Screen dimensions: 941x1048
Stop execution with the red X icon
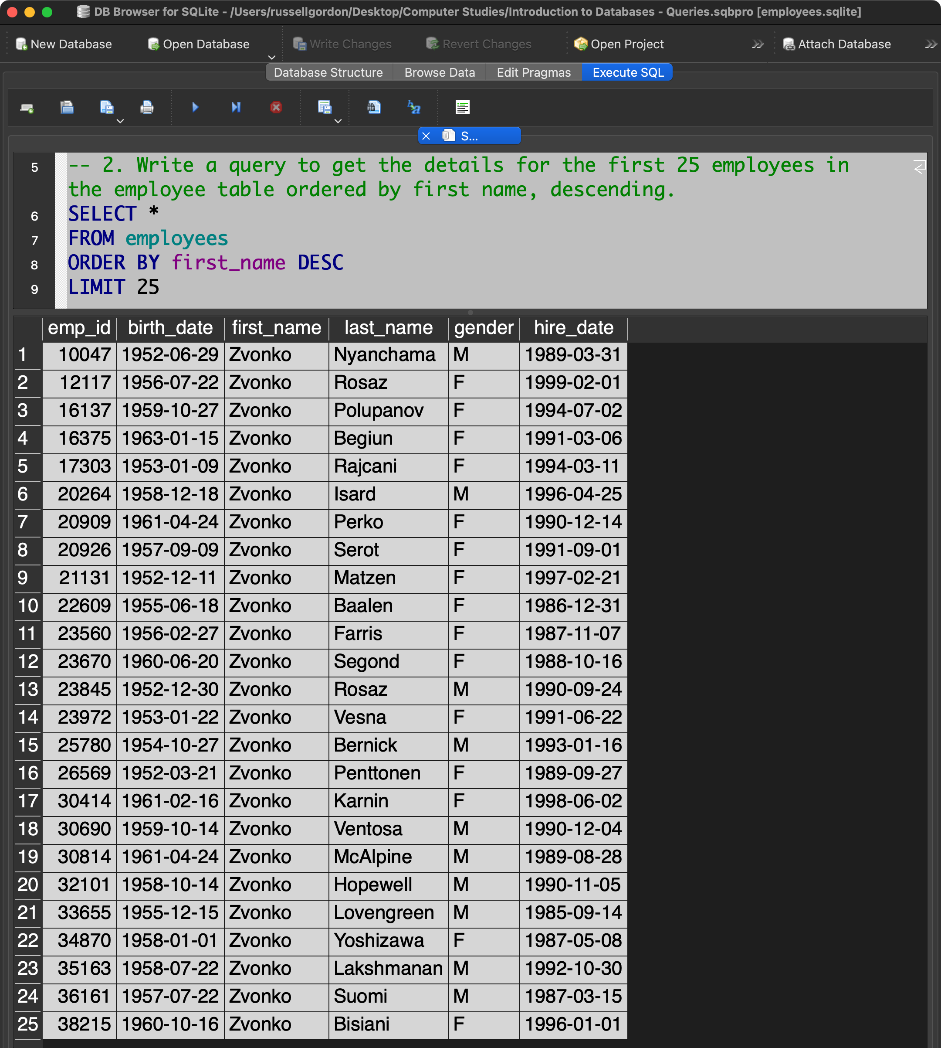(276, 107)
